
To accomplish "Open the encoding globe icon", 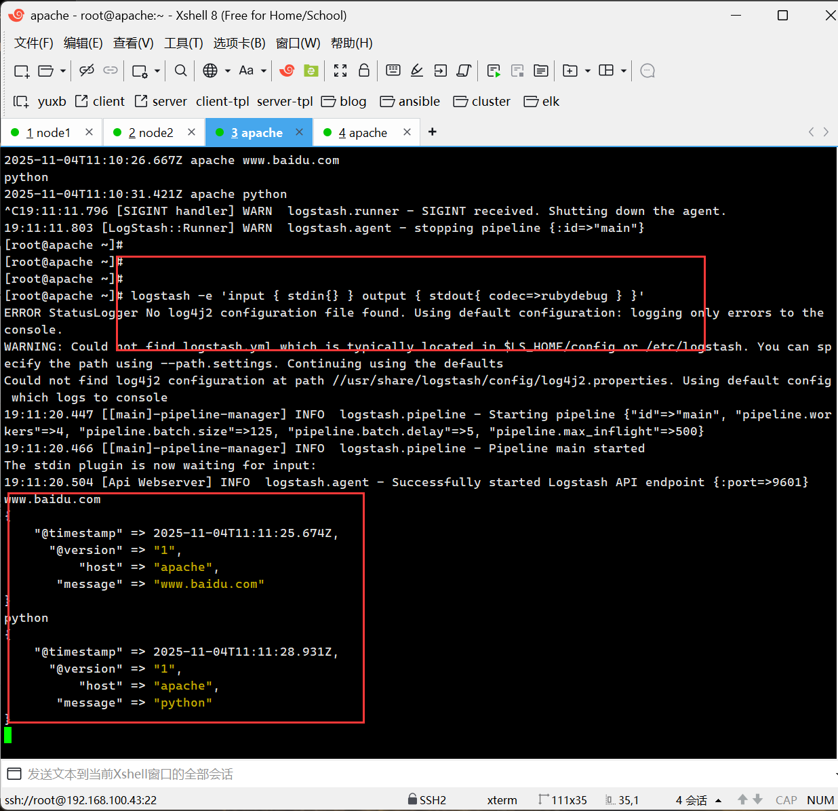I will pyautogui.click(x=210, y=71).
